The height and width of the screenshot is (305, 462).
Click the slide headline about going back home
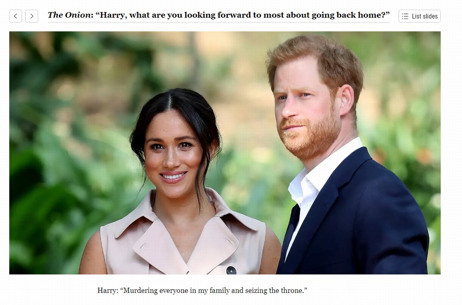(219, 15)
